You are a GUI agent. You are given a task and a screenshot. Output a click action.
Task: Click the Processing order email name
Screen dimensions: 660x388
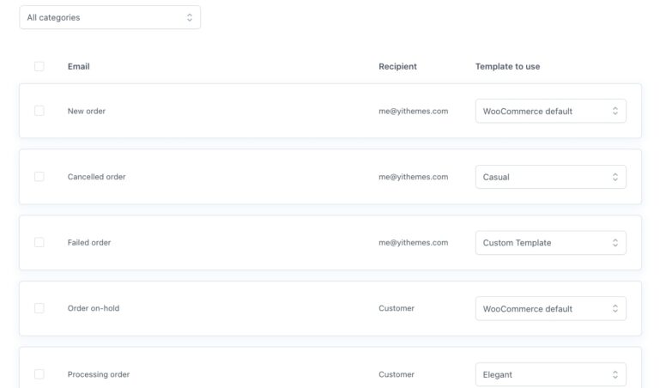point(97,374)
